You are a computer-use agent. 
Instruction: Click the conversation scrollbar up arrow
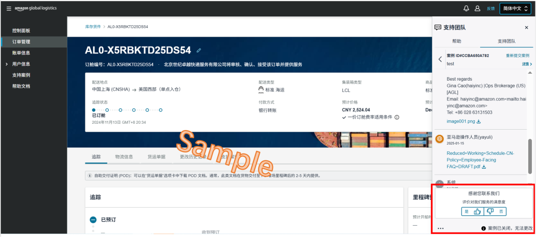click(530, 73)
